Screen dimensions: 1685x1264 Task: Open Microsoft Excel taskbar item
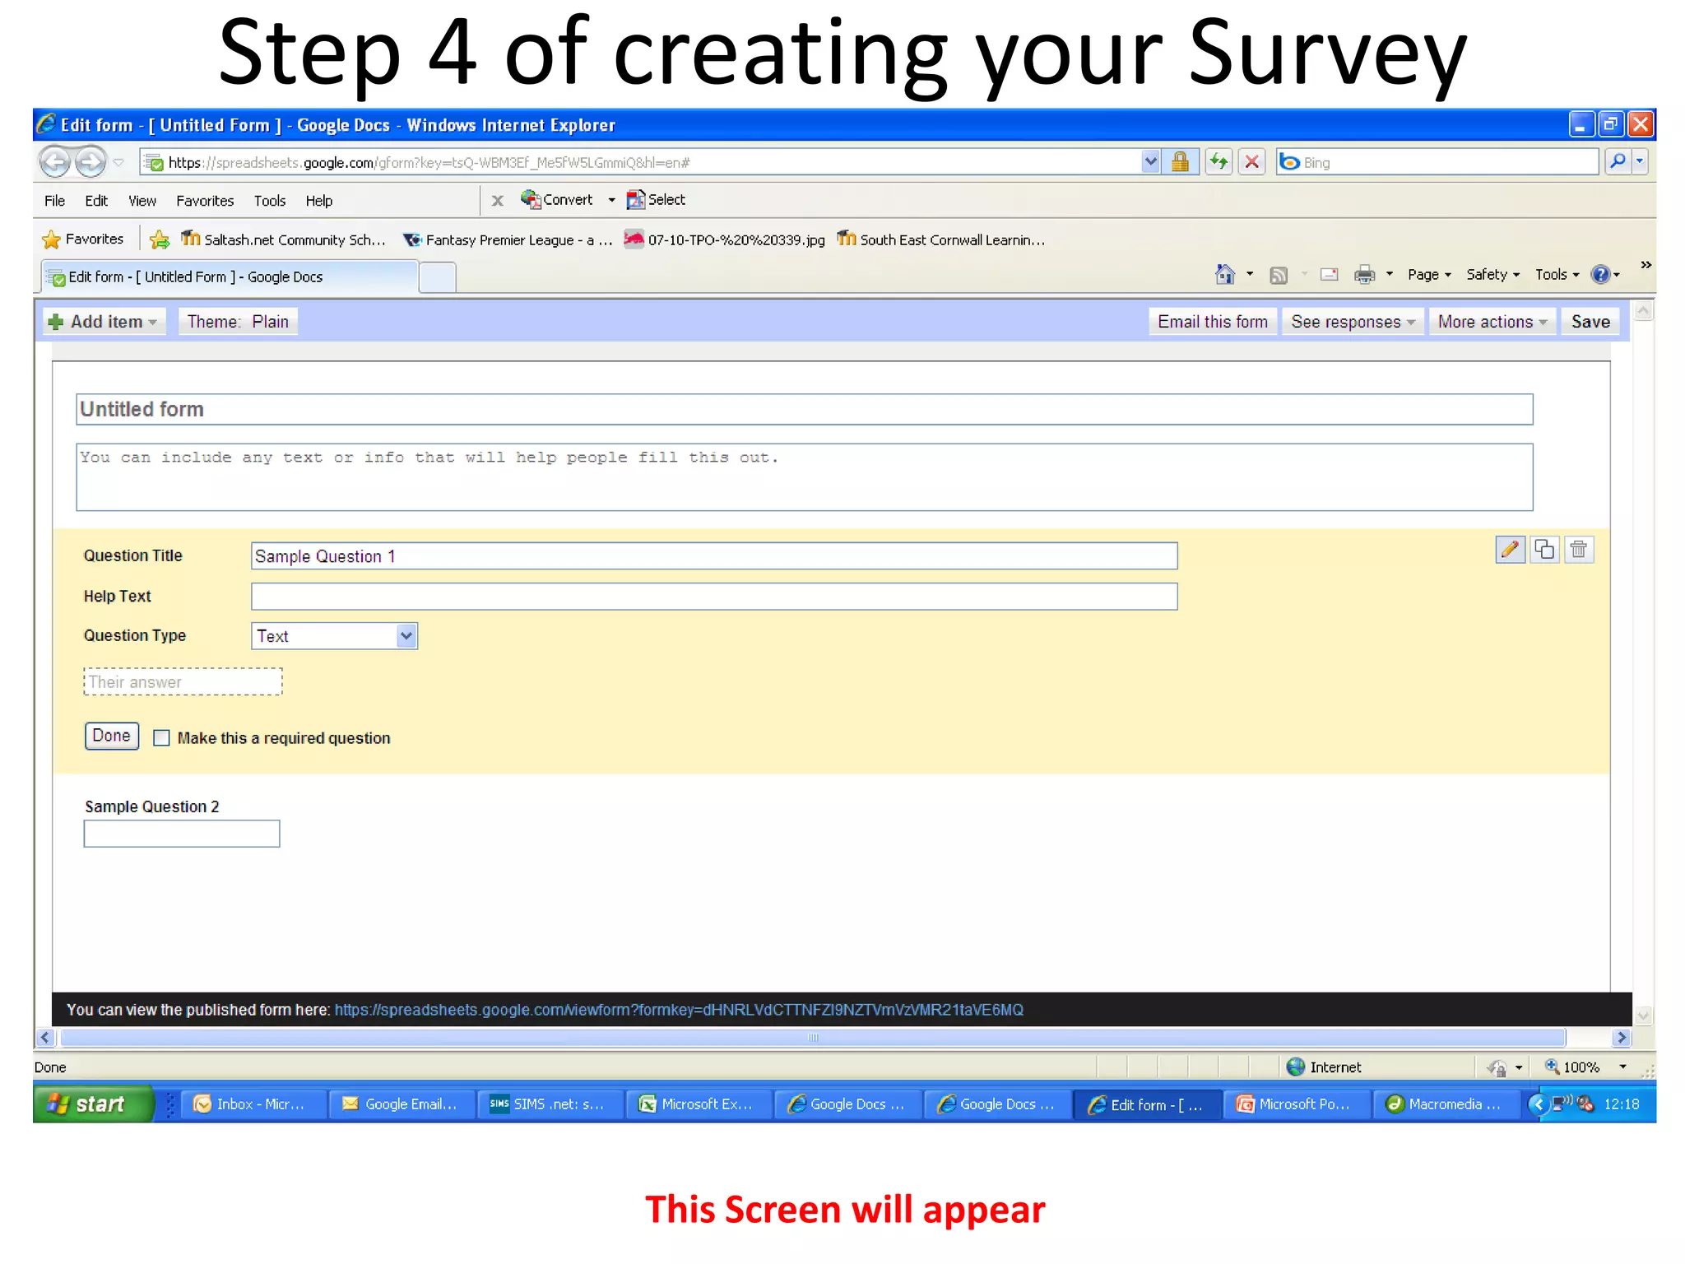tap(698, 1104)
